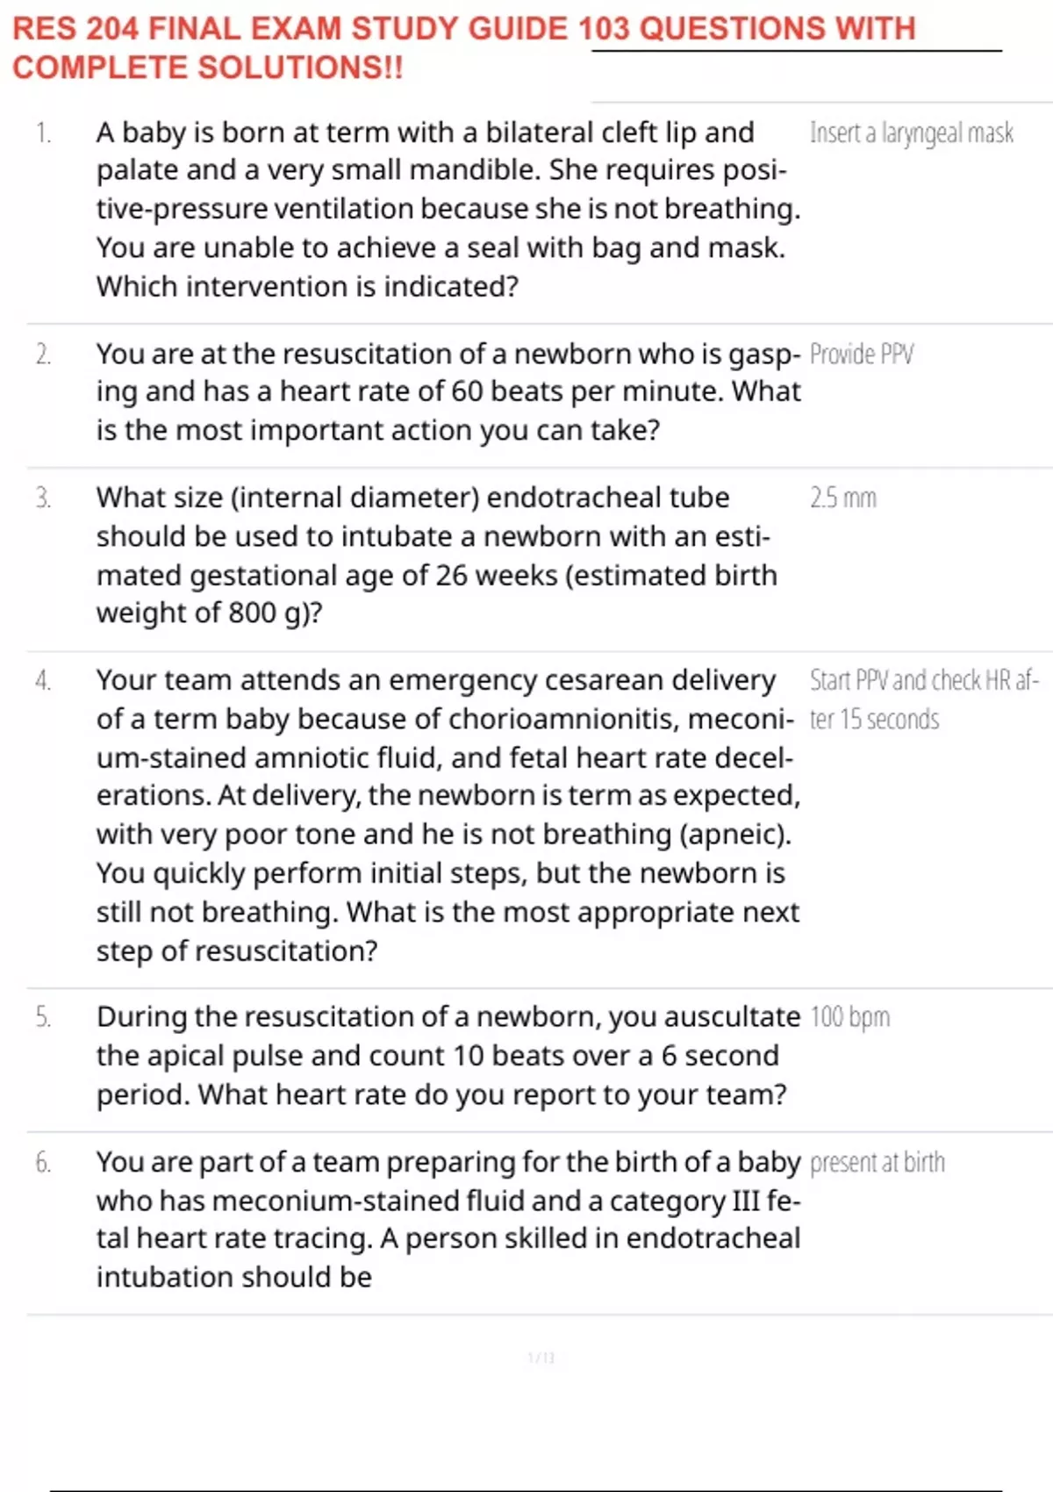Click the page number indicator 1/13
The image size is (1053, 1492).
[541, 1359]
